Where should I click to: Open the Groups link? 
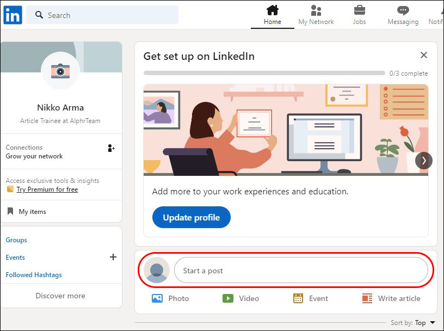[x=16, y=240]
